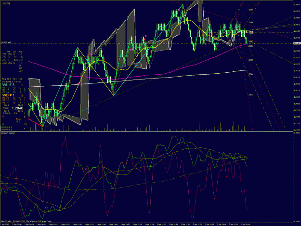Click the indicator label of the lower sub-window

[7, 133]
